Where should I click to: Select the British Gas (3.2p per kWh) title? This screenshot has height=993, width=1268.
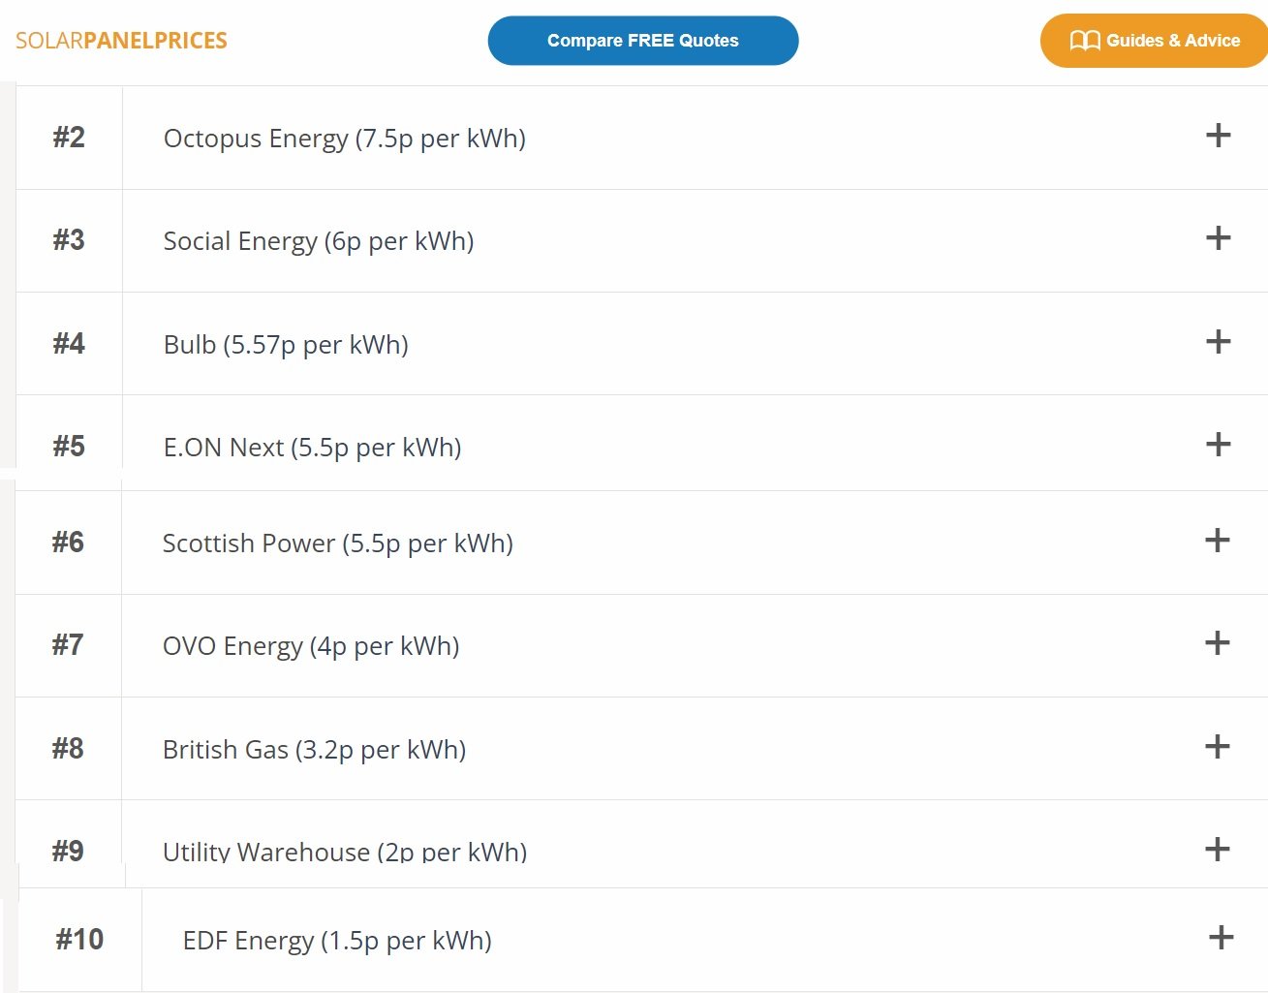(314, 750)
